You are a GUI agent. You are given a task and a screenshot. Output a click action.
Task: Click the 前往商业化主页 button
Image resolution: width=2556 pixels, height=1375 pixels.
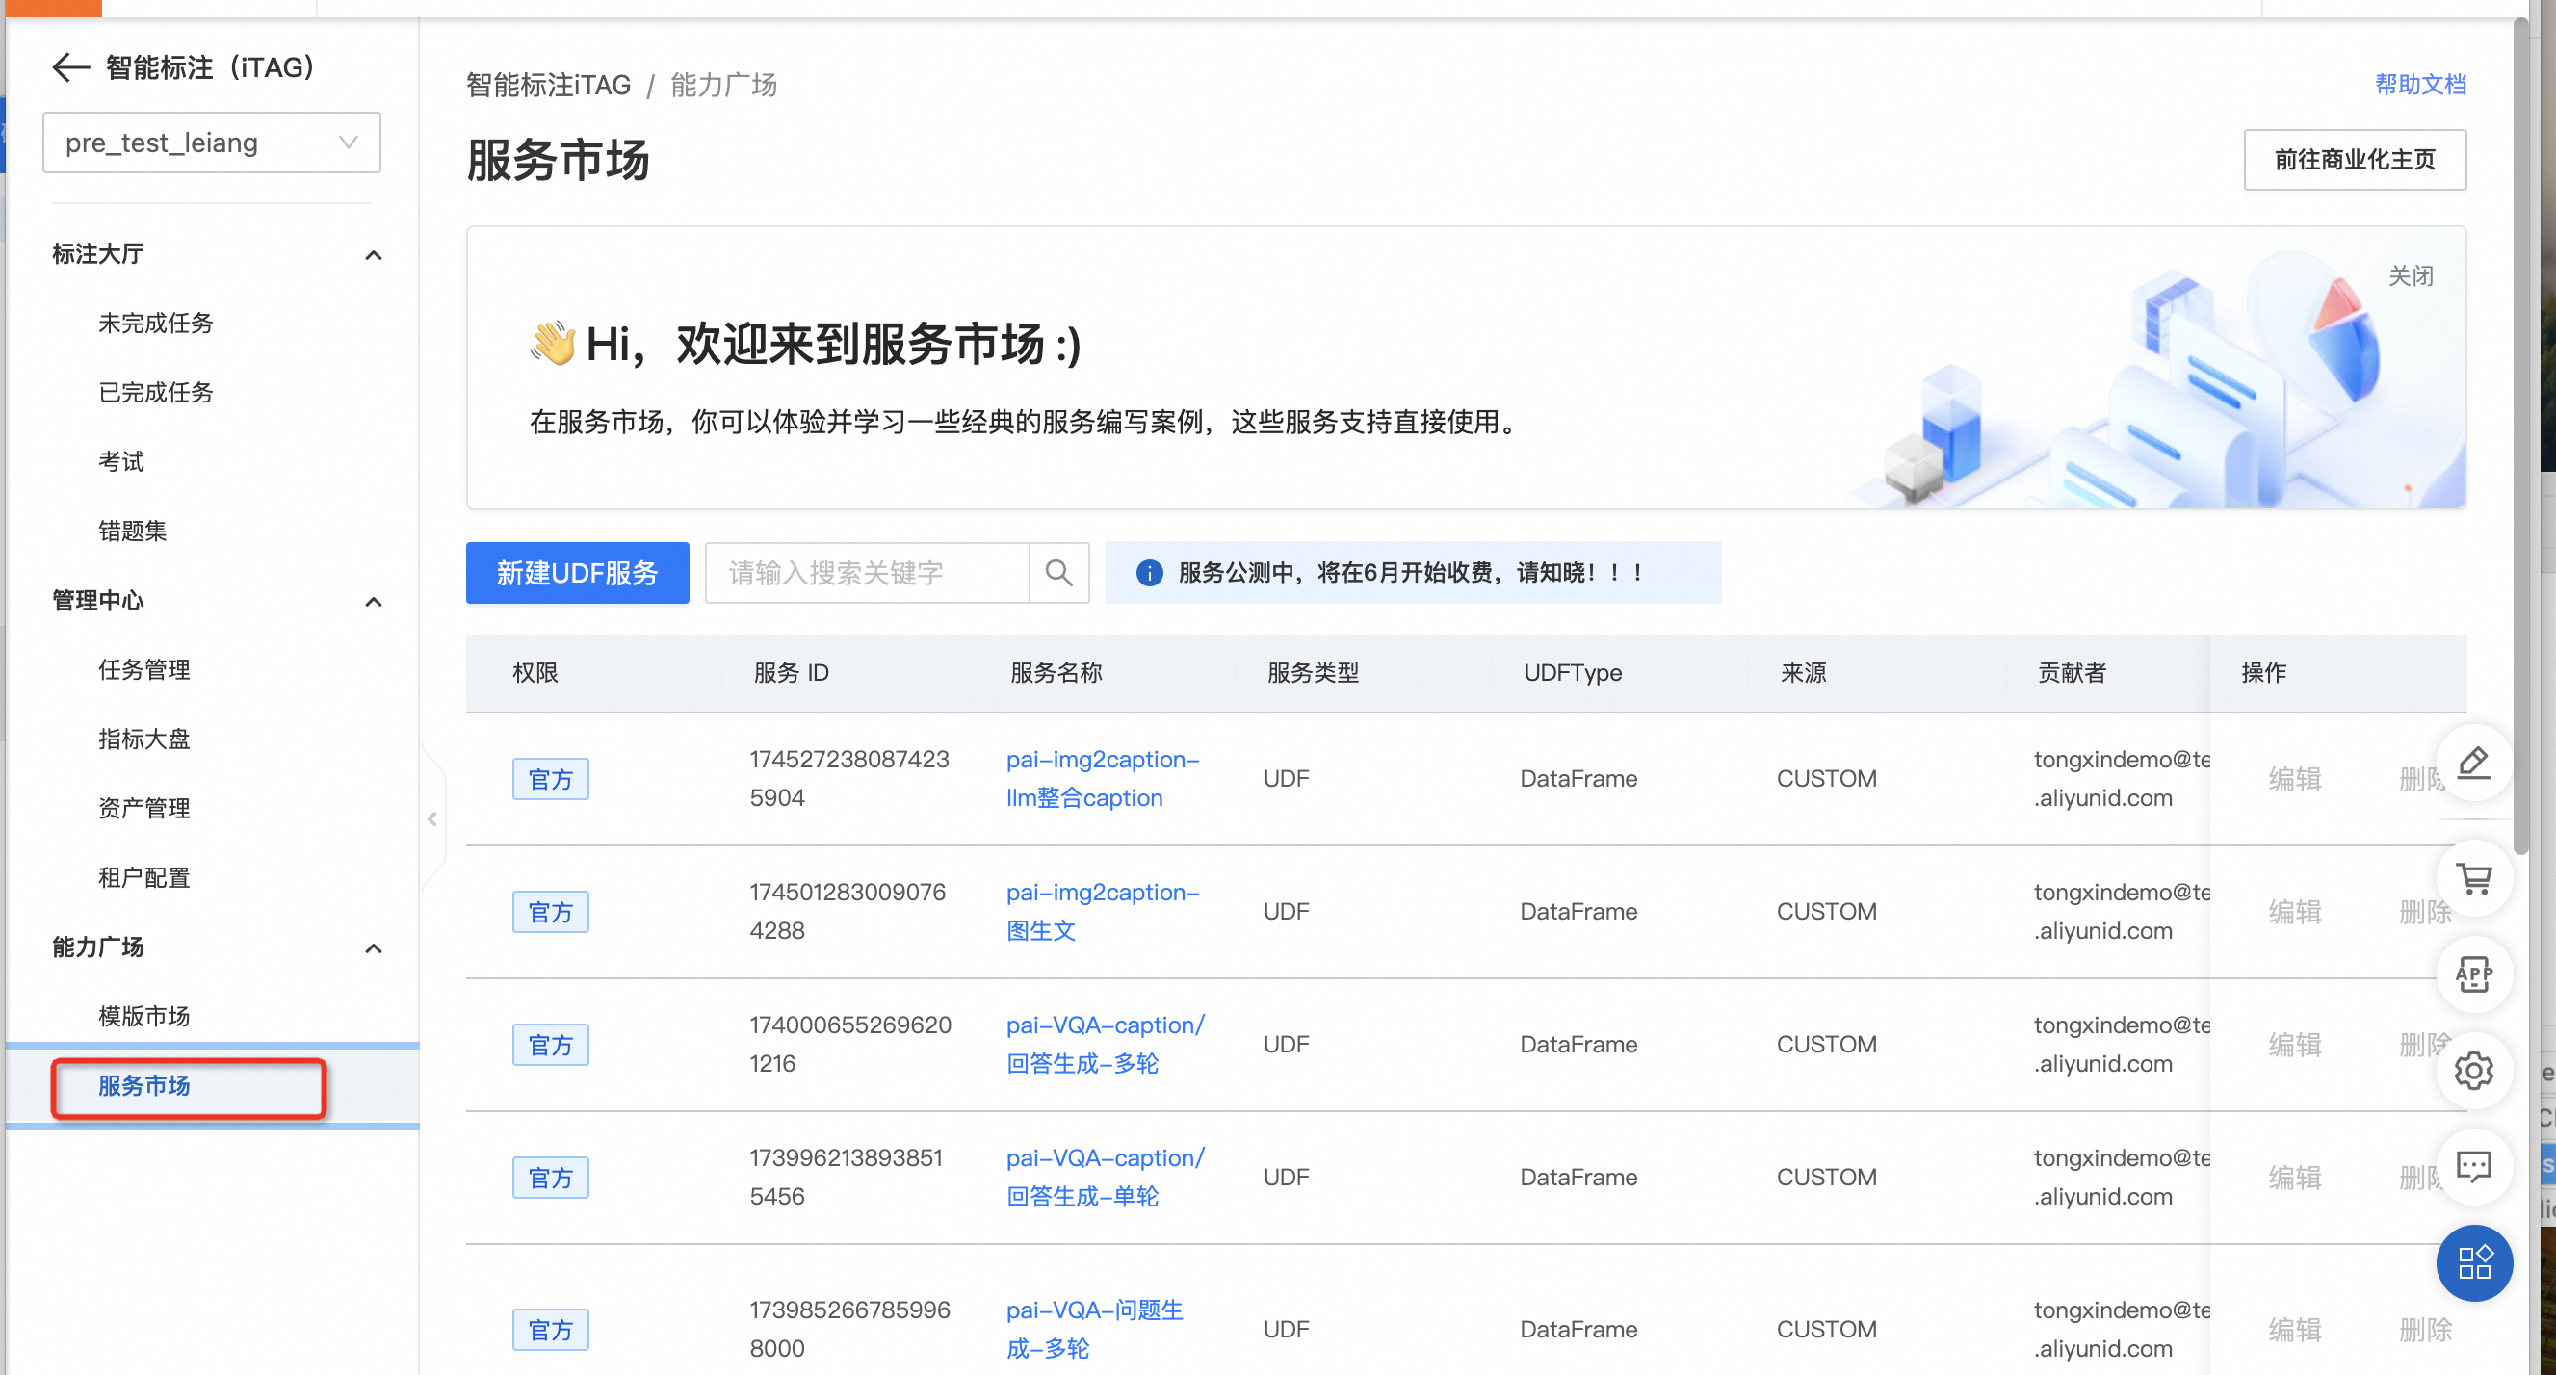(2355, 160)
